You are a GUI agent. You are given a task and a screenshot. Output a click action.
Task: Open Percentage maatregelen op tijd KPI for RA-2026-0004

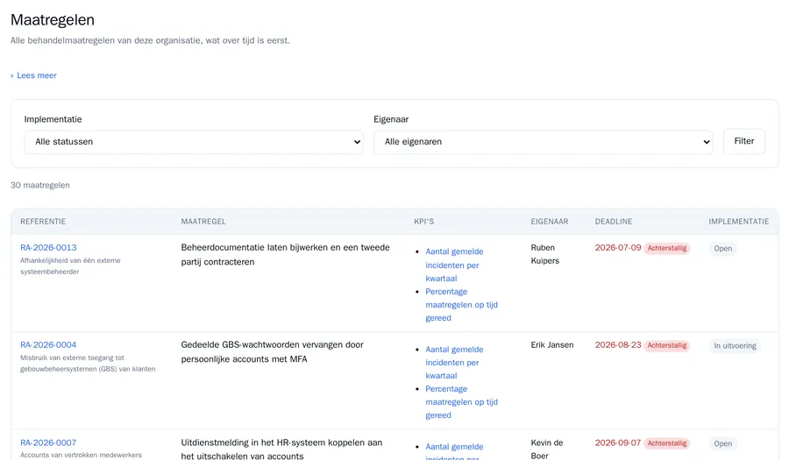pyautogui.click(x=461, y=402)
